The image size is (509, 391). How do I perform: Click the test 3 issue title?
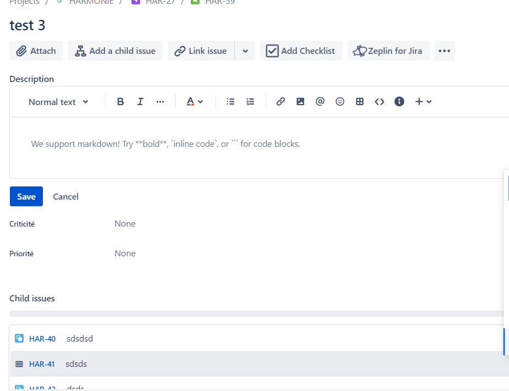pyautogui.click(x=27, y=25)
